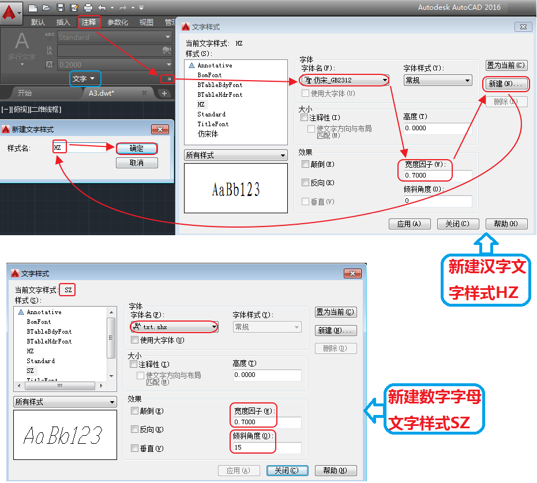Screen dimensions: 537x483
Task: Open the customize quick access toolbar dropdown
Action: (x=141, y=7)
